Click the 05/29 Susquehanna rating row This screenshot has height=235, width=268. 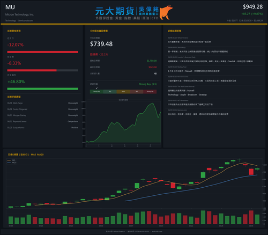43,128
